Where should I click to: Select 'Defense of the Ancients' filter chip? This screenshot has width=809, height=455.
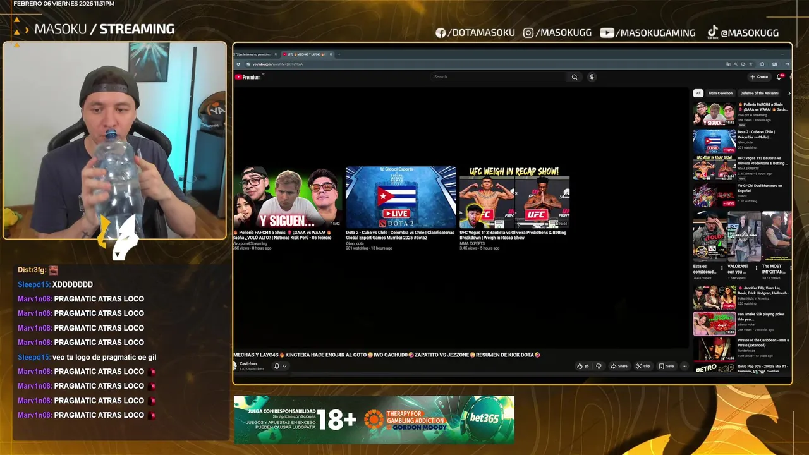(x=760, y=93)
